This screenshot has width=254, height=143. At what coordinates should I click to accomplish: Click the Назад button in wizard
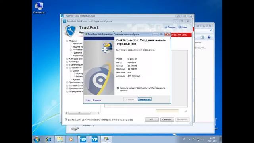pos(130,99)
